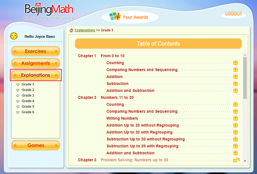Open Chapter 2 Addition and Subtraction link
This screenshot has width=257, height=174.
coord(130,153)
